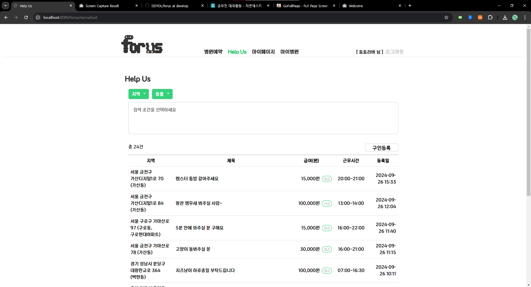Viewport: 531px width, 287px height.
Task: Click the 토토러버 님 username
Action: tap(369, 52)
